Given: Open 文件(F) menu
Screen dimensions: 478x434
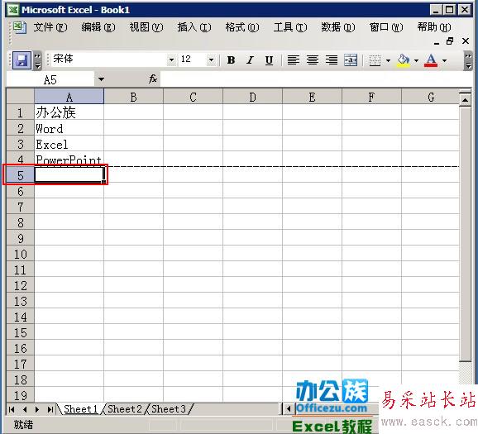Looking at the screenshot, I should (50, 27).
